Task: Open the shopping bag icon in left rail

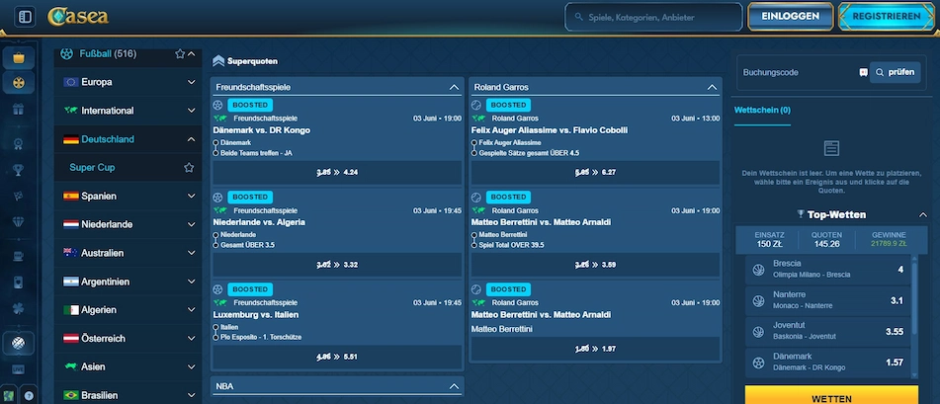Action: click(19, 58)
